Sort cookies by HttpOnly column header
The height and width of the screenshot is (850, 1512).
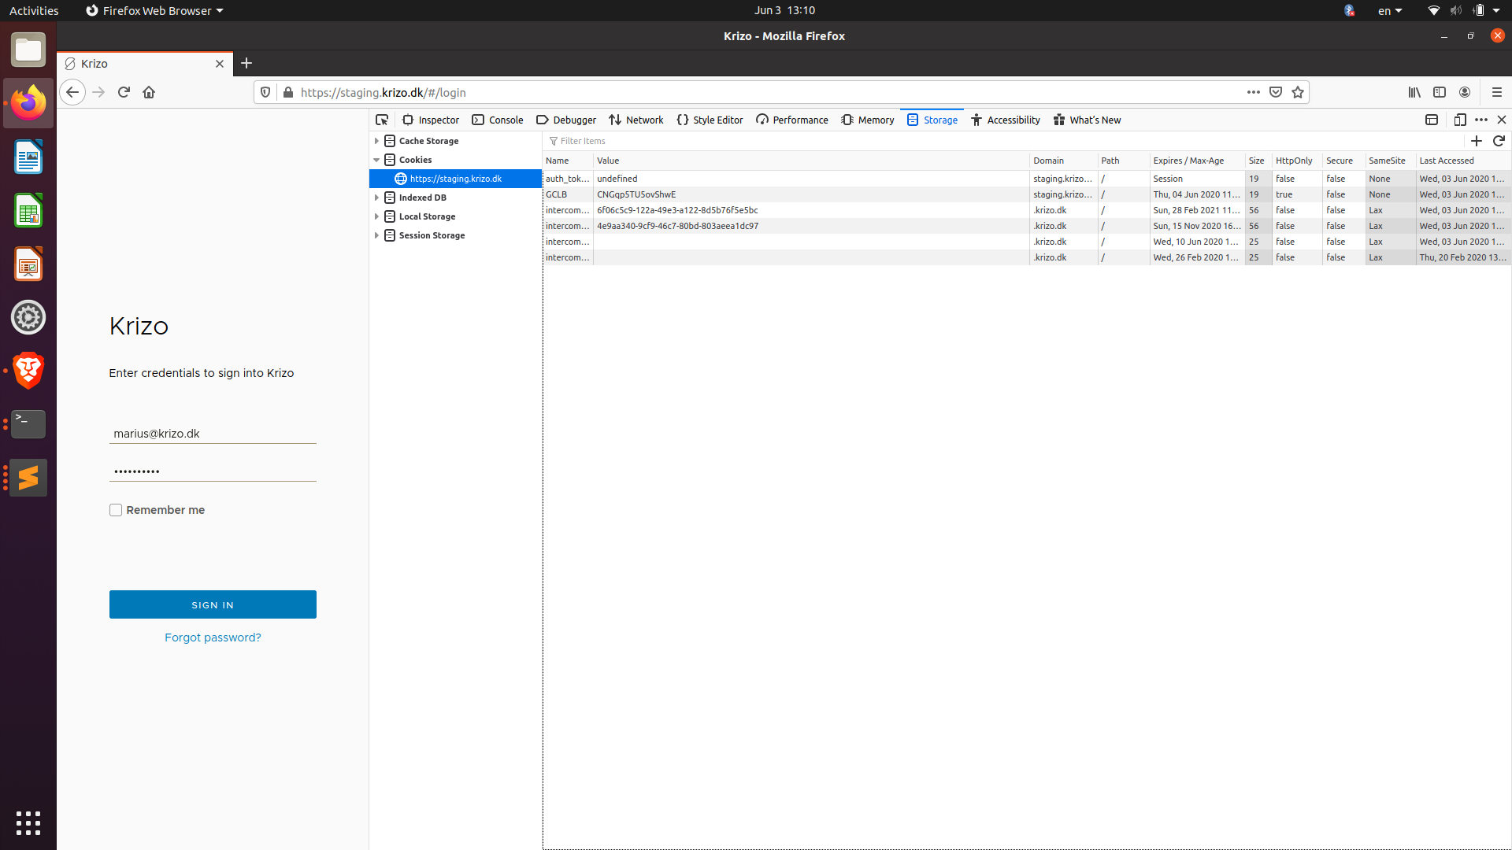tap(1297, 161)
